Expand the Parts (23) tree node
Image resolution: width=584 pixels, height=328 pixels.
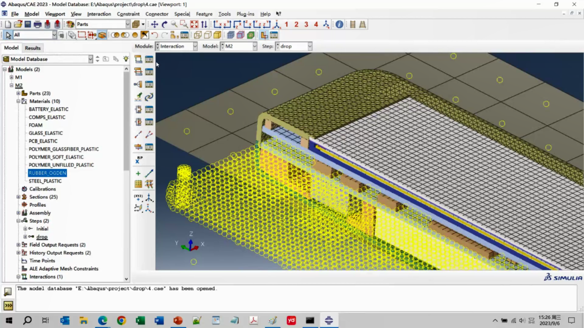pyautogui.click(x=18, y=93)
